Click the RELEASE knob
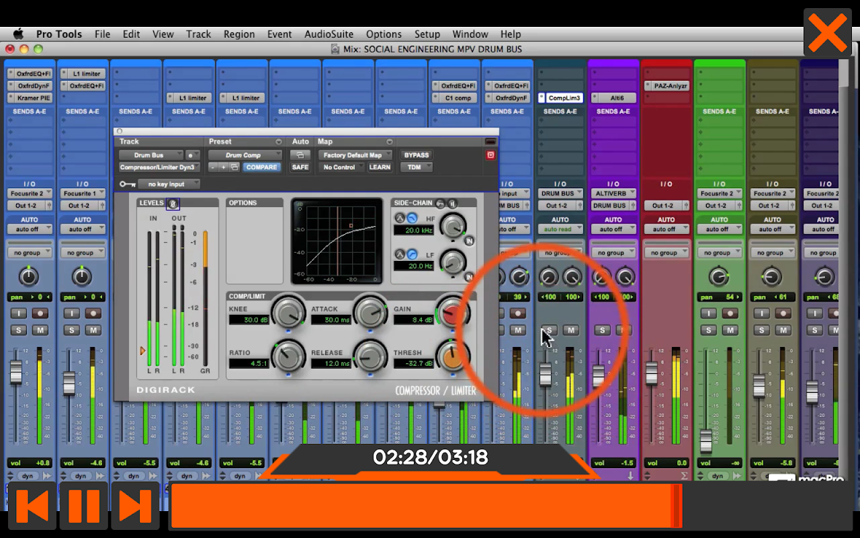Image resolution: width=860 pixels, height=538 pixels. [370, 356]
